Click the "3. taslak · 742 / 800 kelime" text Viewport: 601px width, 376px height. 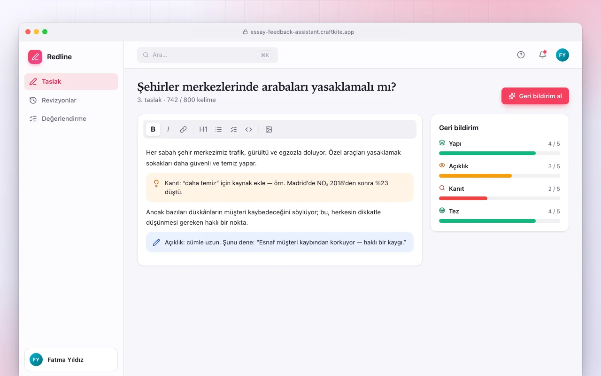pyautogui.click(x=177, y=100)
